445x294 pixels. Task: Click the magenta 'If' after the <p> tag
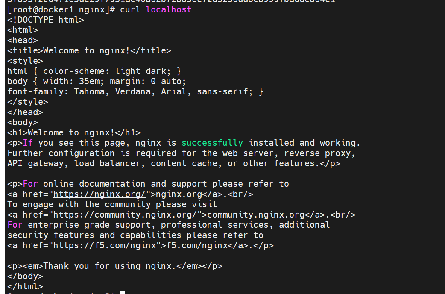coord(27,143)
